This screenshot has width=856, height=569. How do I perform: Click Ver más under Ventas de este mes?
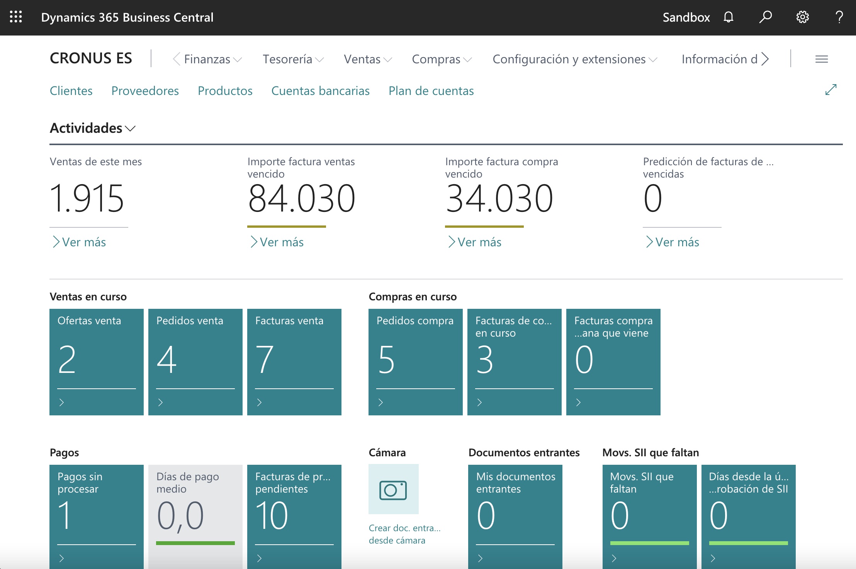79,242
